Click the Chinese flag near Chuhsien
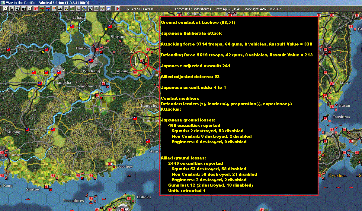Image resolution: width=362 pixels, height=211 pixels. pyautogui.click(x=135, y=118)
